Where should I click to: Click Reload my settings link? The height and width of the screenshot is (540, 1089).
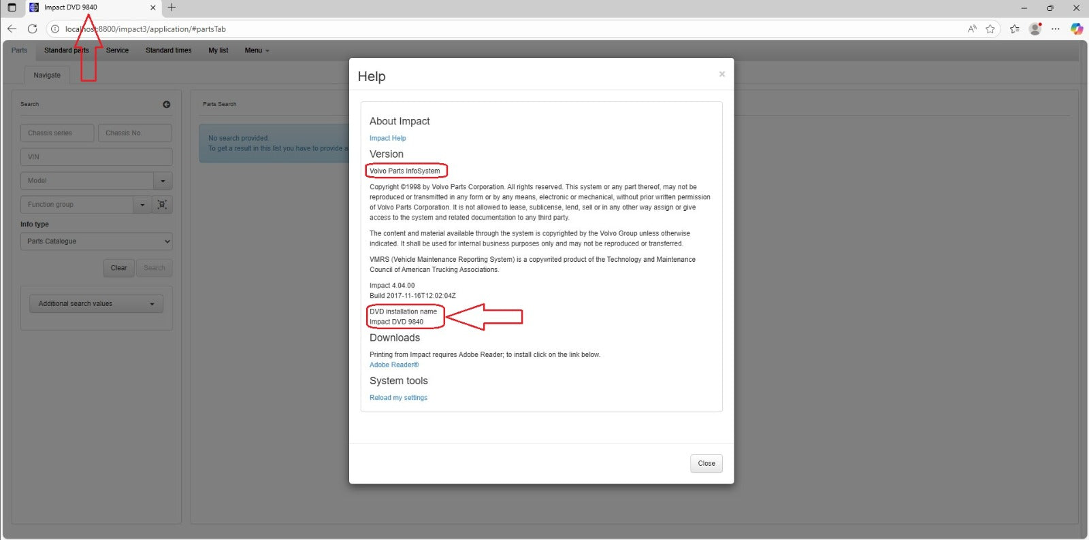click(x=398, y=398)
